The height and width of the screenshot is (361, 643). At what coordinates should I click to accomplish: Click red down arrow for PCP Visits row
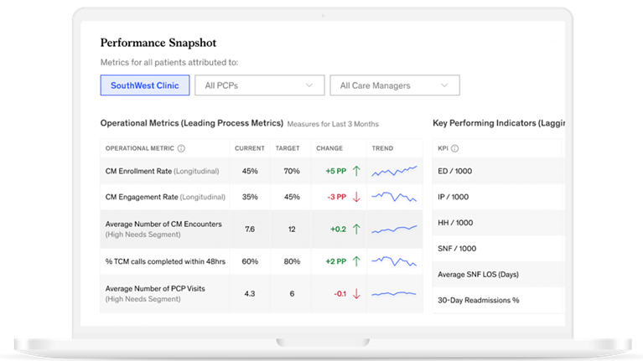click(x=356, y=294)
